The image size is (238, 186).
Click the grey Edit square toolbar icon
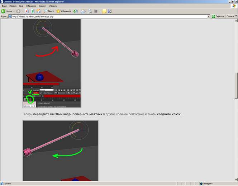(x=96, y=11)
